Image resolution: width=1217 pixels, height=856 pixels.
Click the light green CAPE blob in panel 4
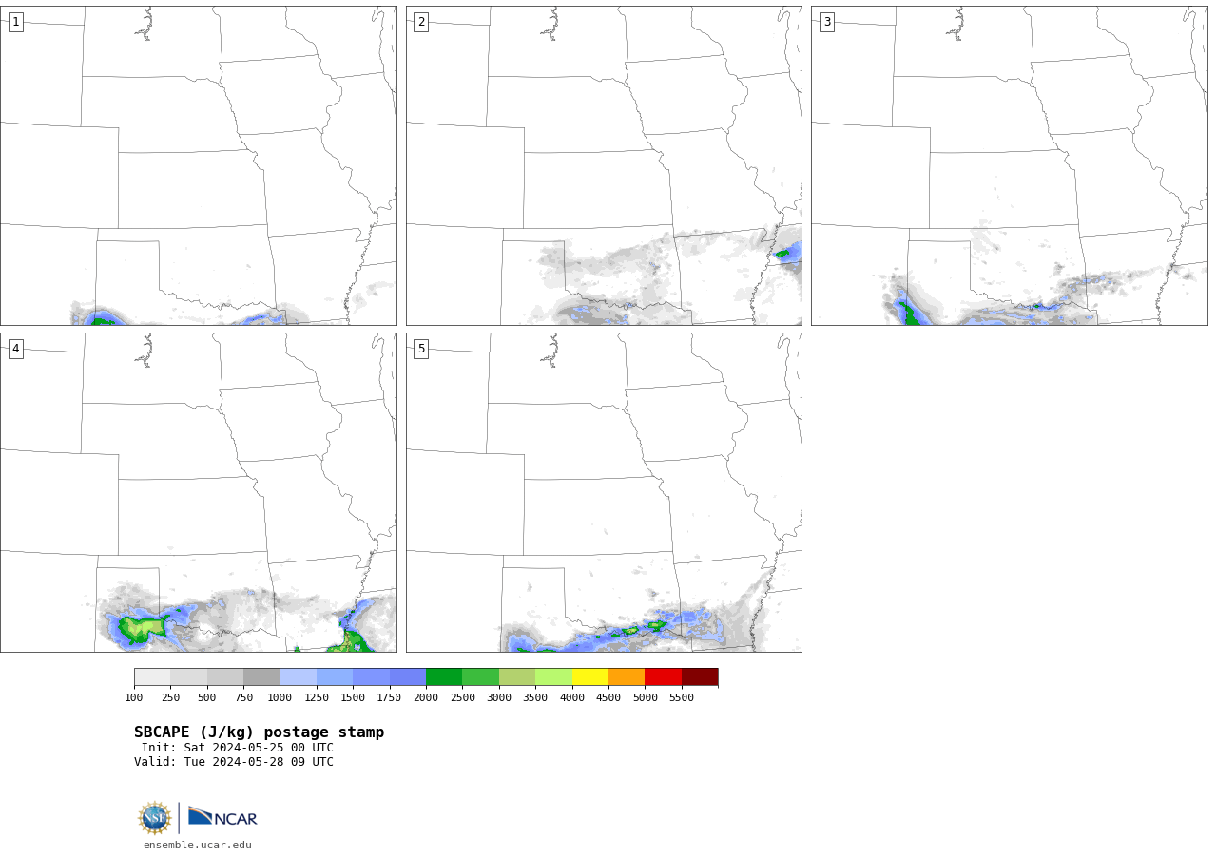click(145, 628)
